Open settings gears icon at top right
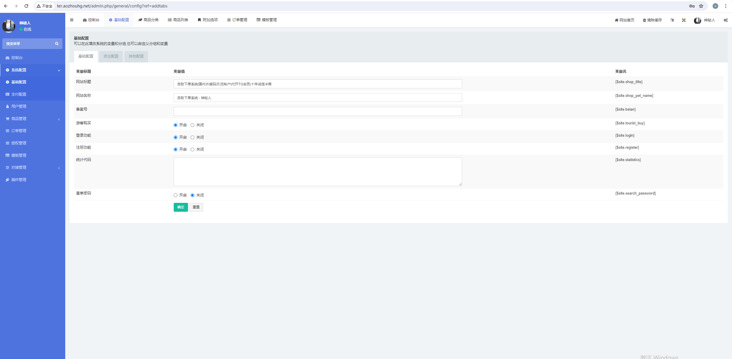Viewport: 732px width, 359px height. (x=725, y=20)
